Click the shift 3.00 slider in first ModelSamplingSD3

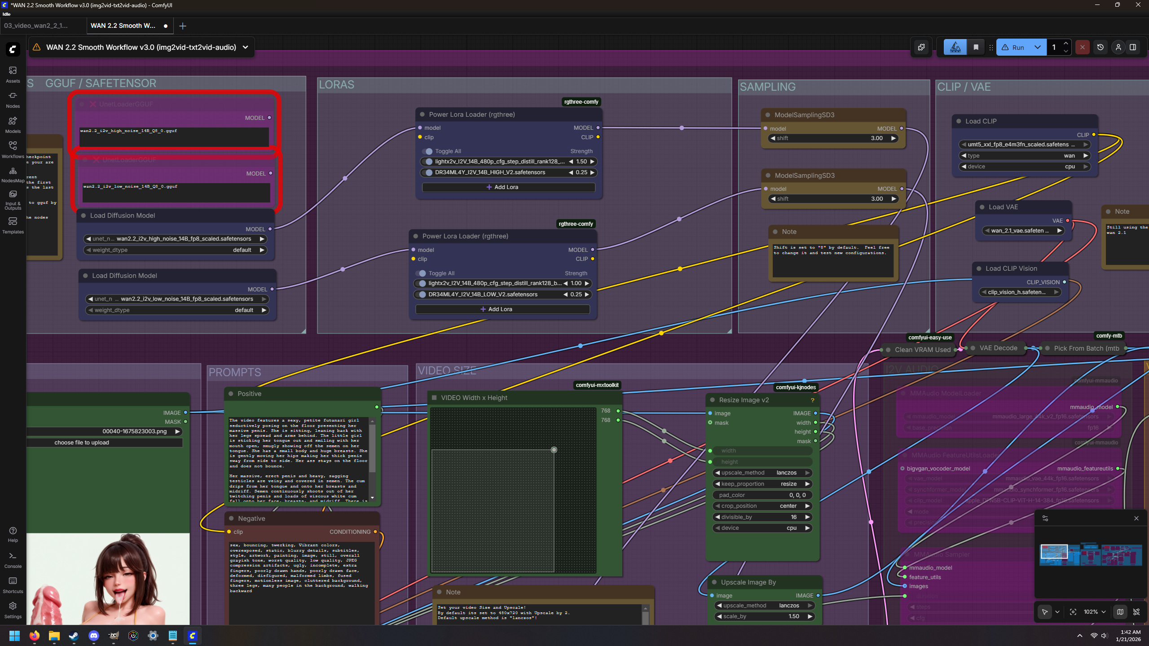tap(833, 138)
